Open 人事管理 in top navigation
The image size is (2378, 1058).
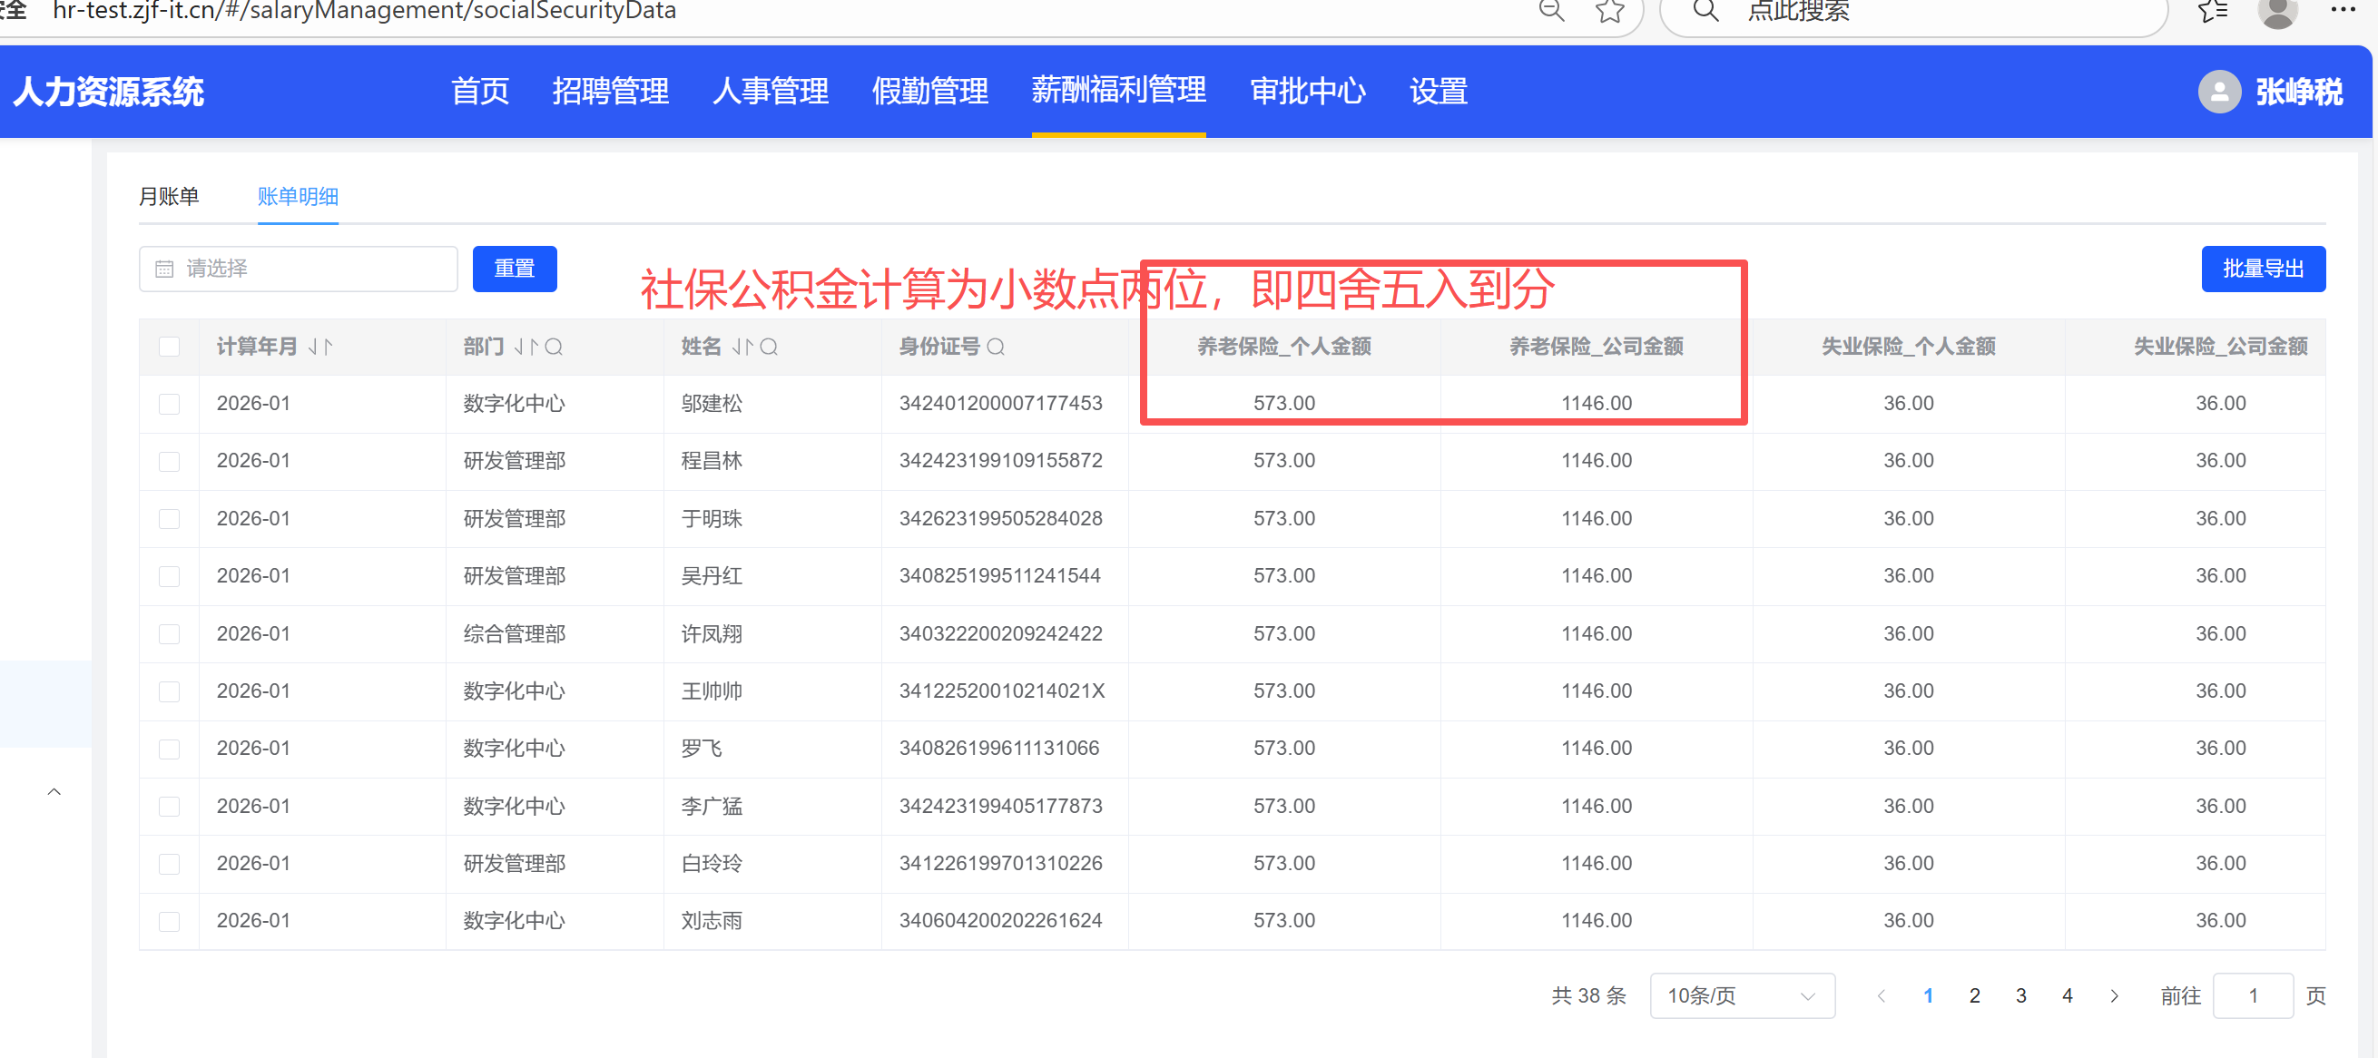click(770, 92)
